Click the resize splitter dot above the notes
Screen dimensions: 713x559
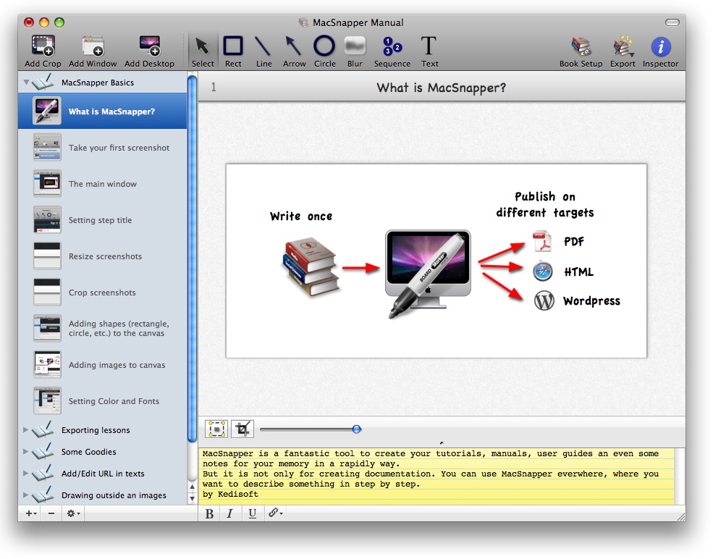[x=442, y=443]
